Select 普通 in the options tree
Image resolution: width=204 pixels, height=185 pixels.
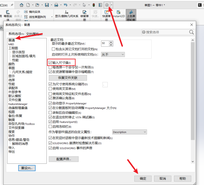pos(12,40)
